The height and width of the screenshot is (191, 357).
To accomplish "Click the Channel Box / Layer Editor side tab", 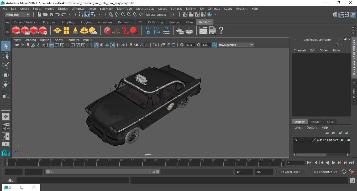I will (x=354, y=58).
